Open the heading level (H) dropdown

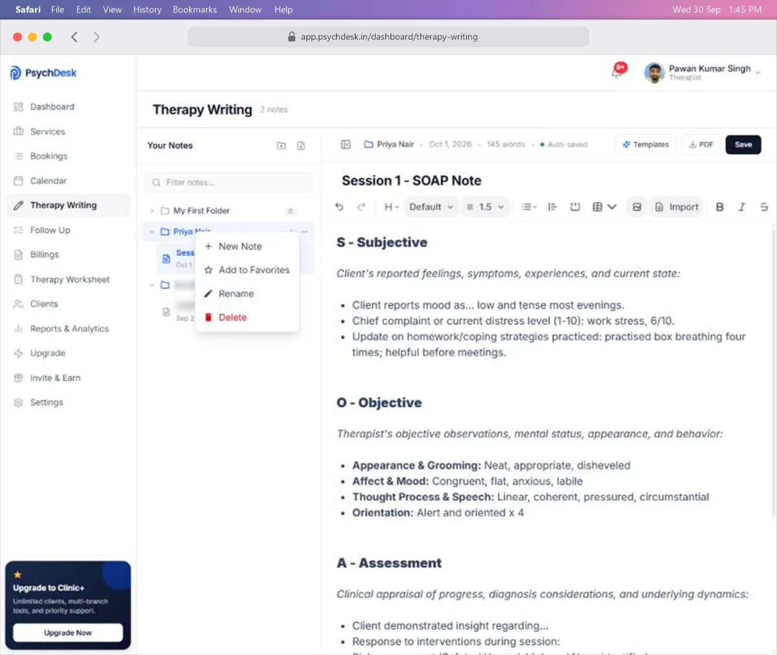391,207
